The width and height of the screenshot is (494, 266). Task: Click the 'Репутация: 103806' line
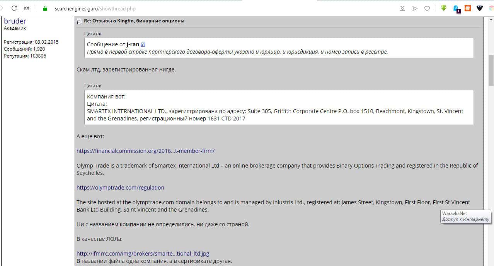(25, 56)
